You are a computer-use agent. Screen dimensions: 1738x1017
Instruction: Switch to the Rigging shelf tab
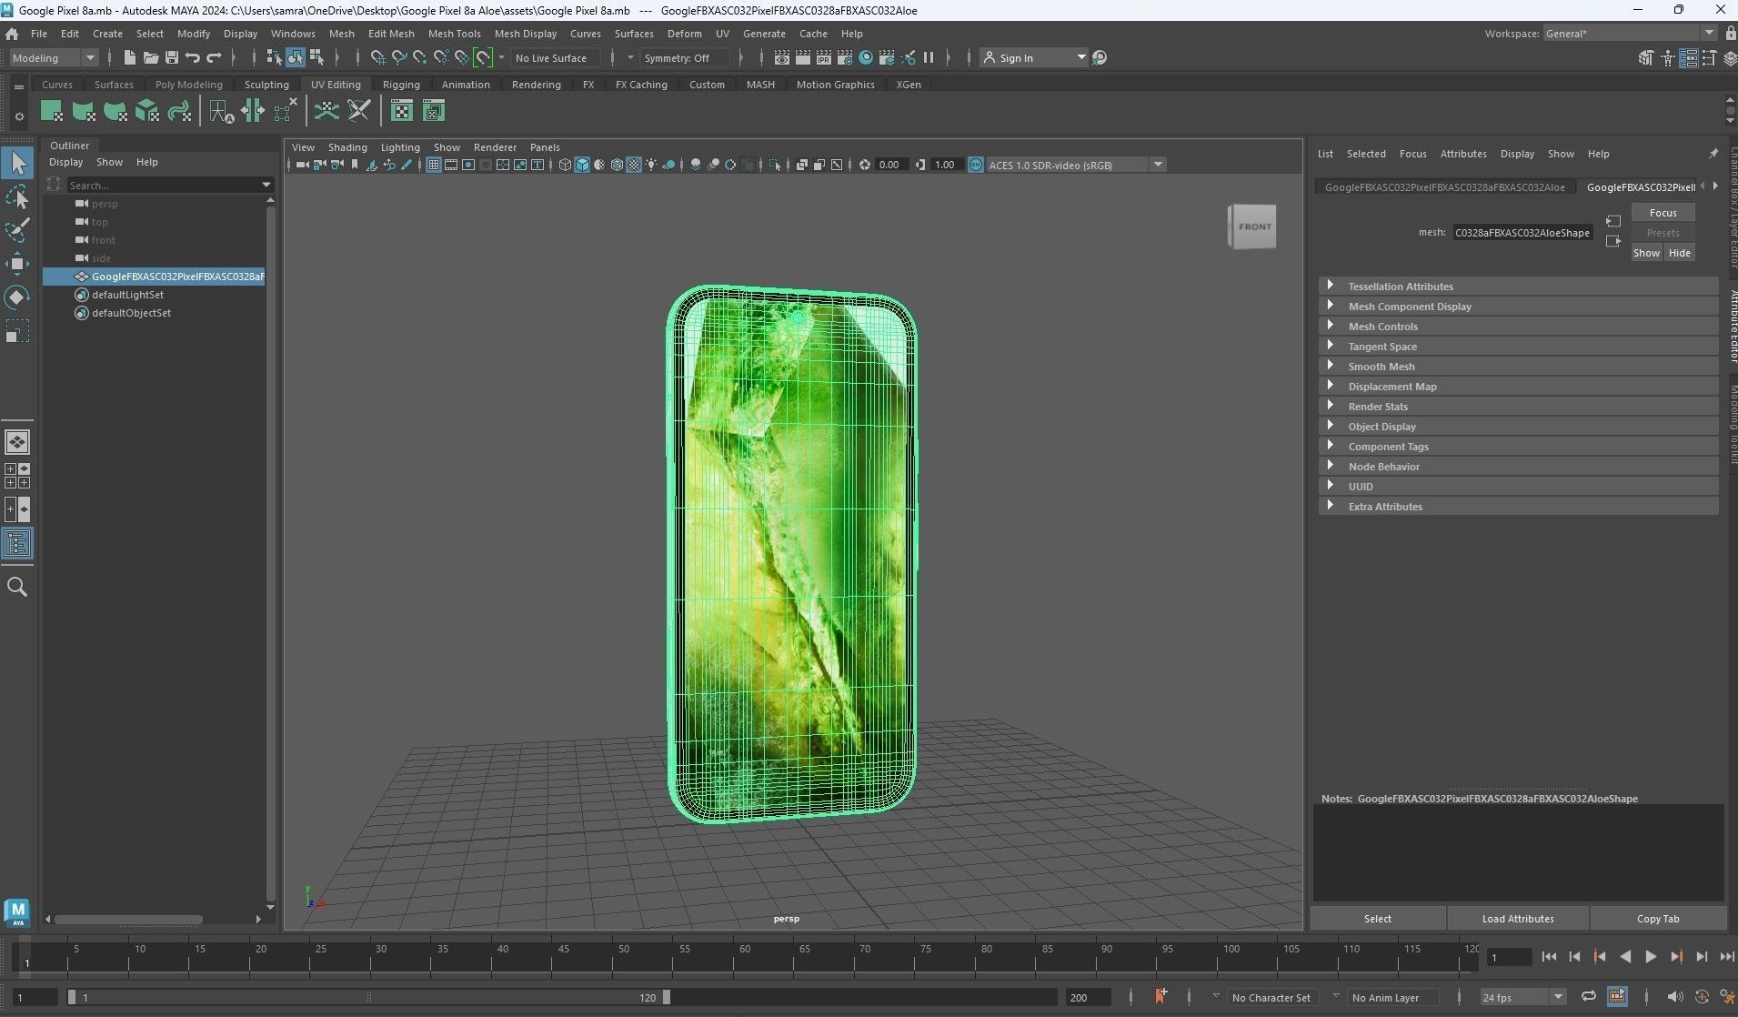(x=401, y=85)
